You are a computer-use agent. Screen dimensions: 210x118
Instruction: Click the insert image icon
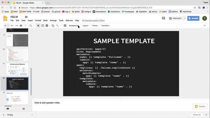[x=47, y=26]
